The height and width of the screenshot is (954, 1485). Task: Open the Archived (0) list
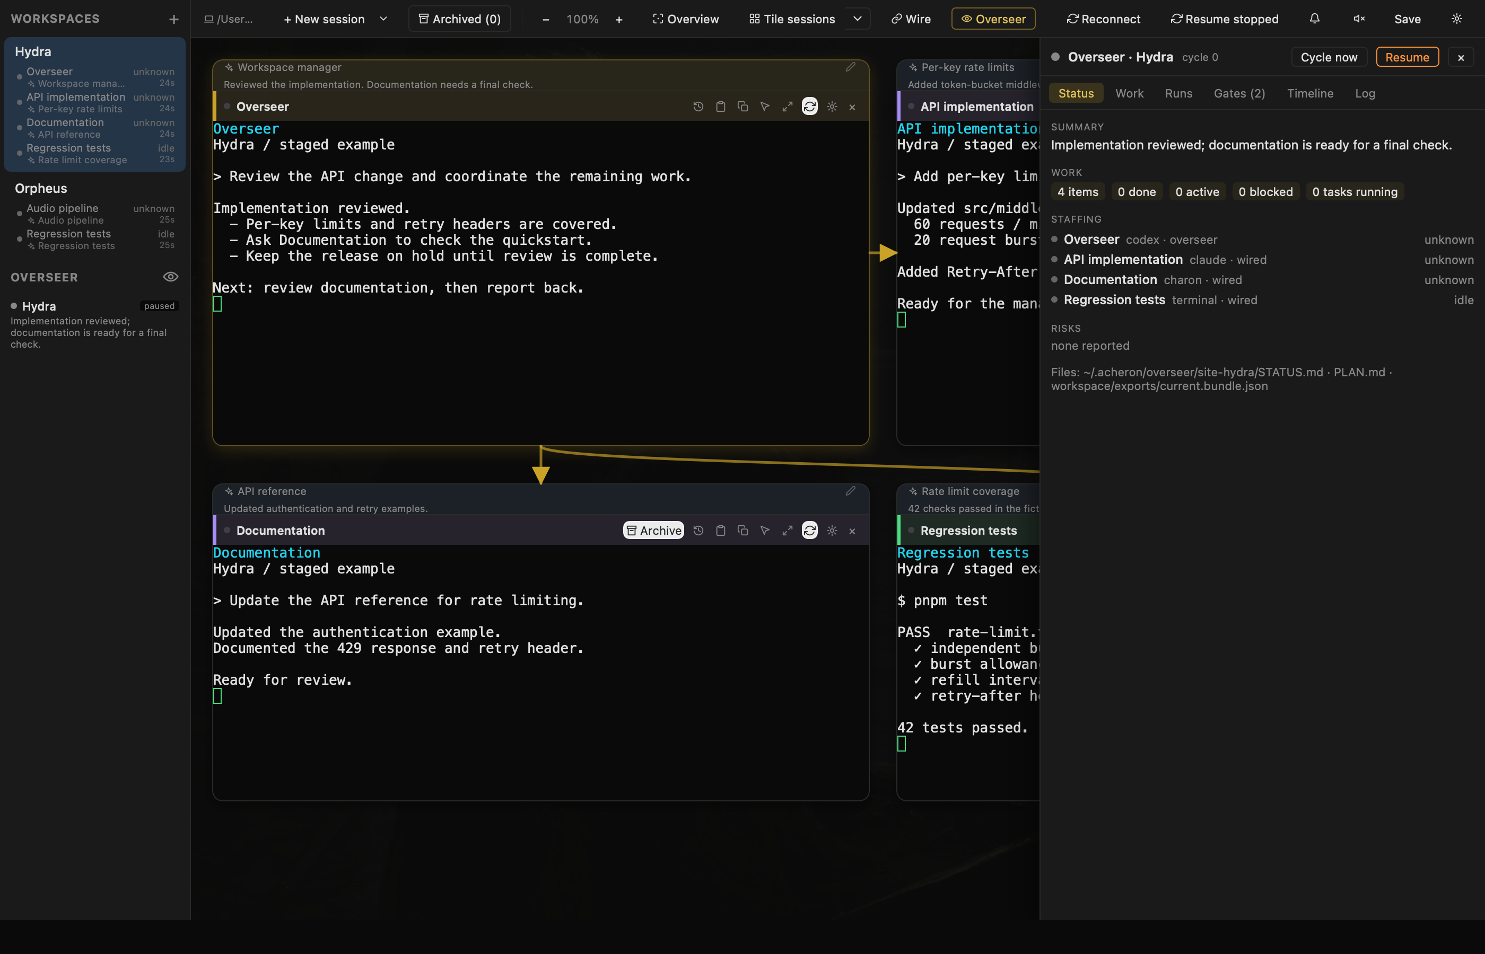459,19
